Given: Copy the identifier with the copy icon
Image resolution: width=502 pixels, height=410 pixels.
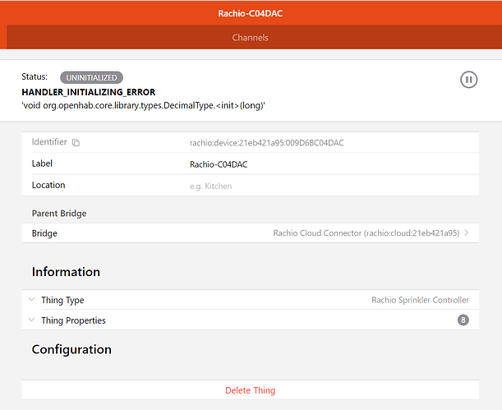Looking at the screenshot, I should click(76, 142).
